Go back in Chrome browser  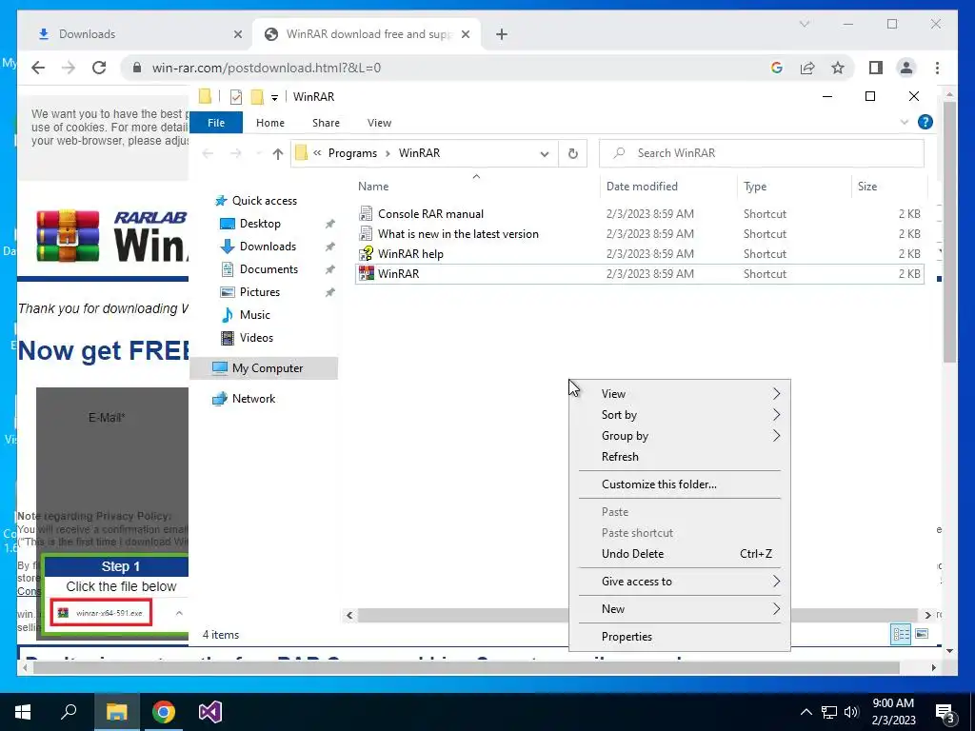38,68
